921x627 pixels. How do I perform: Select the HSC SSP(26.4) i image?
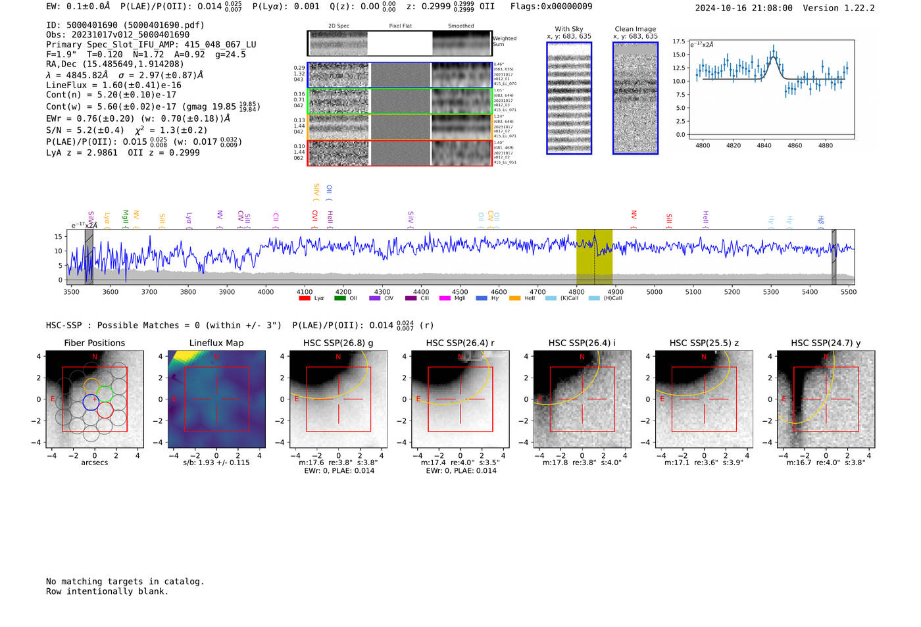[582, 399]
